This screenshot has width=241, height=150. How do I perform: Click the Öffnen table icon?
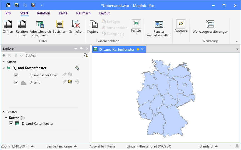coord(8,24)
